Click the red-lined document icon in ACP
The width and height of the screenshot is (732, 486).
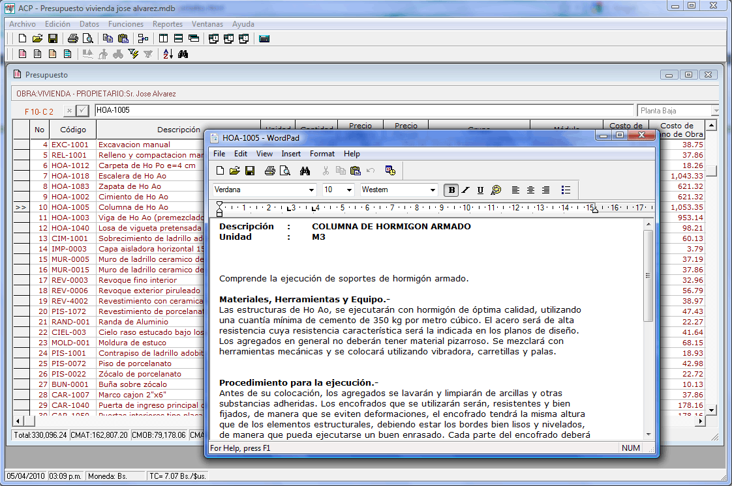point(22,54)
